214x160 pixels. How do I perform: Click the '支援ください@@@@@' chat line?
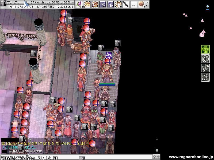[26, 151]
